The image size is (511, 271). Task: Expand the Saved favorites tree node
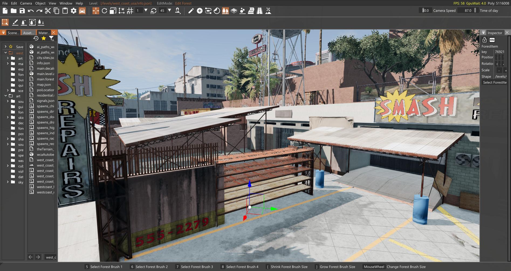click(x=5, y=47)
